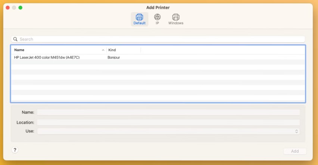Select the Default printer tab icon
318x165 pixels.
(139, 19)
